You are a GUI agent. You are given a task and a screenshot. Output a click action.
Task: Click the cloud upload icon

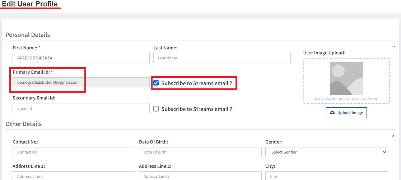(332, 113)
